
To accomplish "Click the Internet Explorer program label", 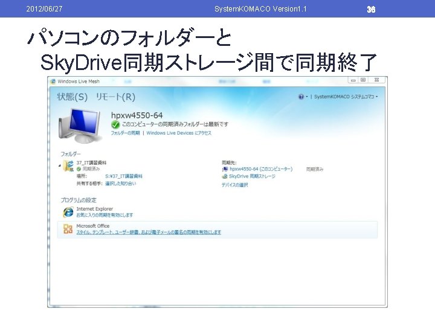I will coord(95,209).
